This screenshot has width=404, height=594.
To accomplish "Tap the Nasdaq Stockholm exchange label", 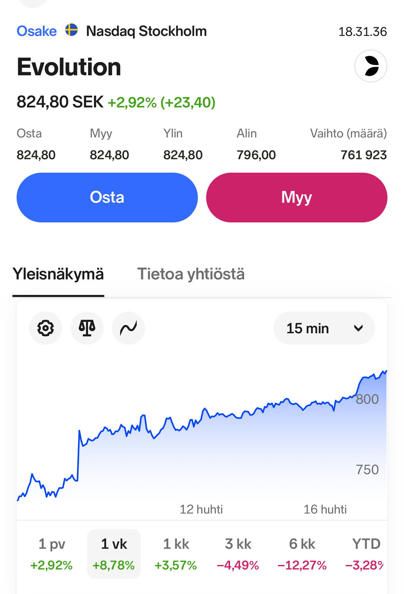I will 146,31.
